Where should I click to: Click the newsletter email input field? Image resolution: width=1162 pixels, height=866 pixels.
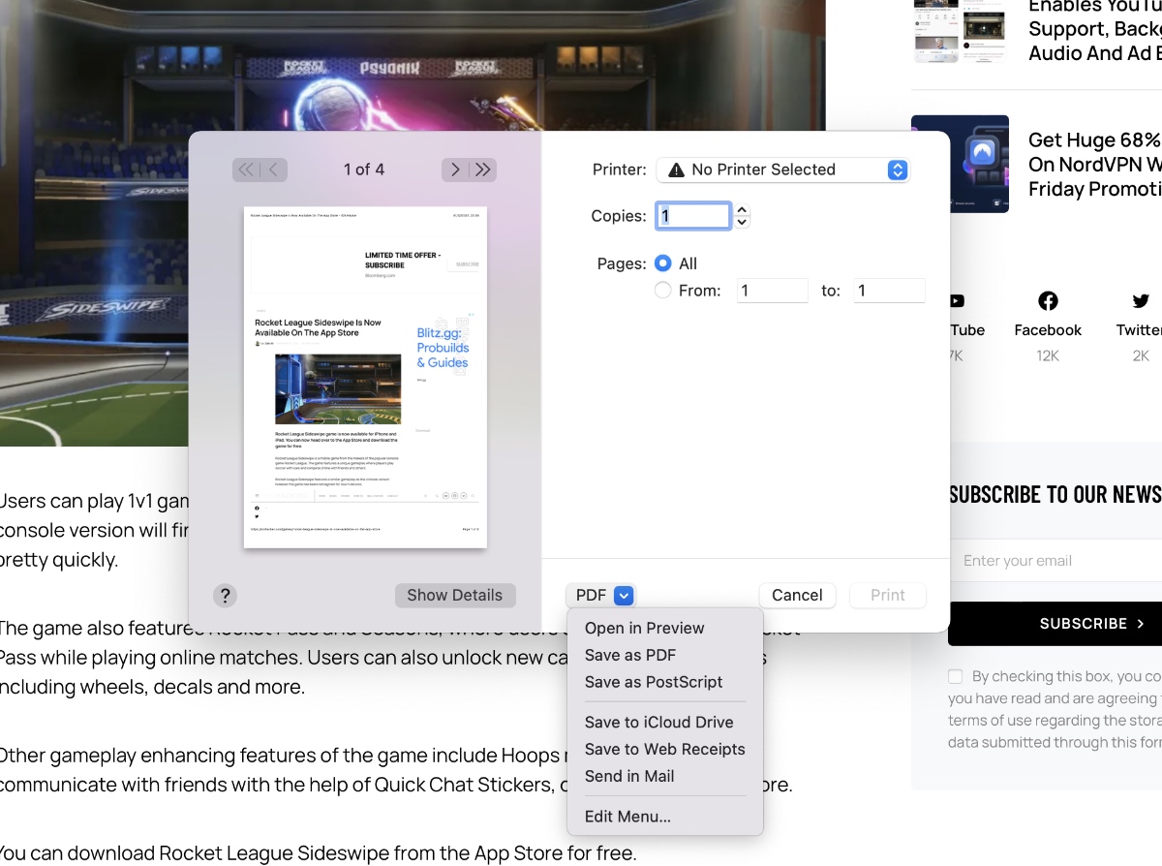(1055, 561)
